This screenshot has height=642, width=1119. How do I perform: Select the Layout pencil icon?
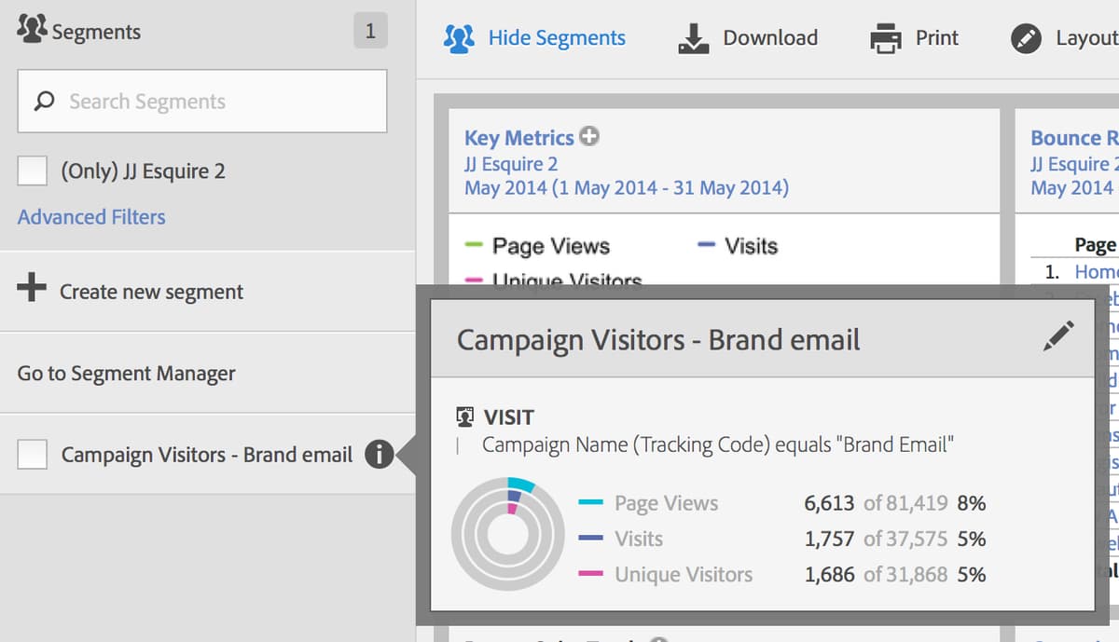click(x=1024, y=37)
